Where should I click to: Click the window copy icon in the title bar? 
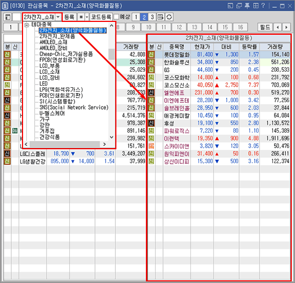pos(239,6)
